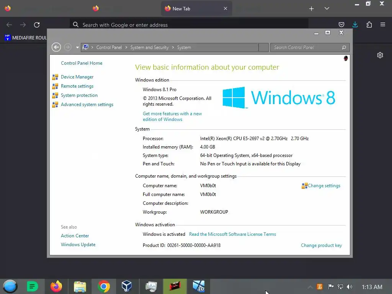The image size is (392, 294).
Task: Read the Microsoft Software License Terms
Action: point(232,234)
